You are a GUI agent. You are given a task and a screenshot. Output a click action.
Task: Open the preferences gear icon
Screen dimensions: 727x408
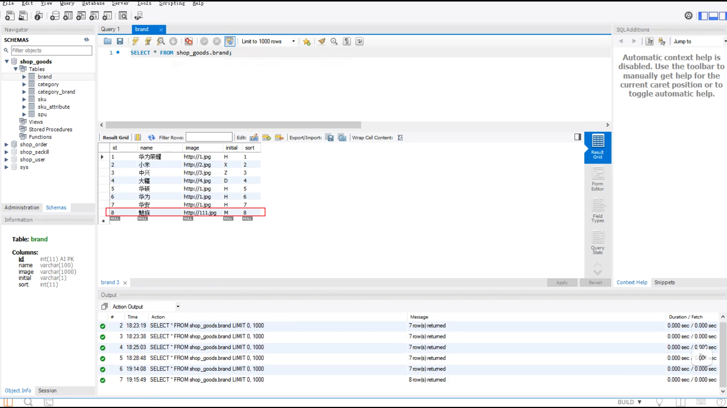(x=689, y=16)
